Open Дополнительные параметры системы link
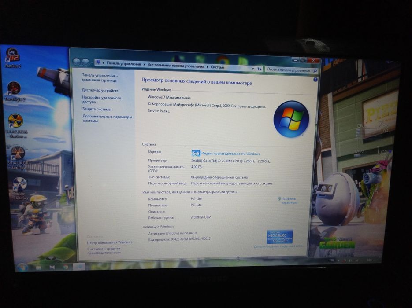The height and width of the screenshot is (308, 412). (x=107, y=119)
